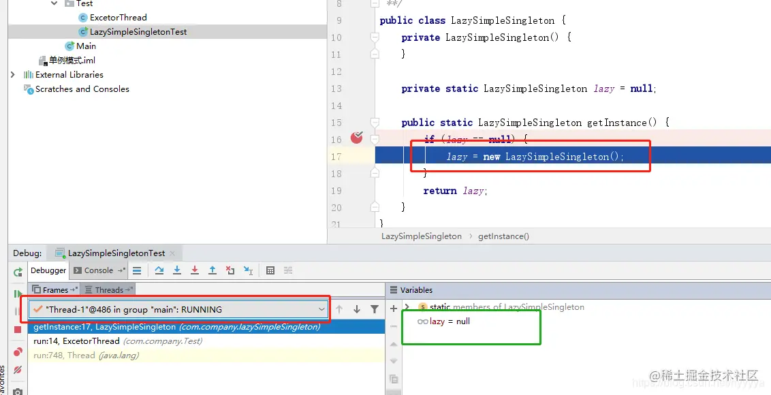
Task: Step out of current method
Action: tap(213, 270)
